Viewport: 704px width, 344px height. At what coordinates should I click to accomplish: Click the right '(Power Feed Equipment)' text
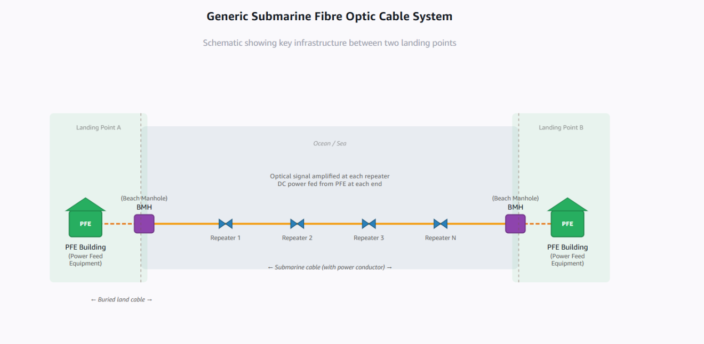click(567, 260)
